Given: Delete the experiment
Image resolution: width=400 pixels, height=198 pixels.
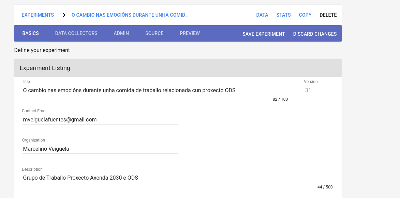Looking at the screenshot, I should [328, 15].
